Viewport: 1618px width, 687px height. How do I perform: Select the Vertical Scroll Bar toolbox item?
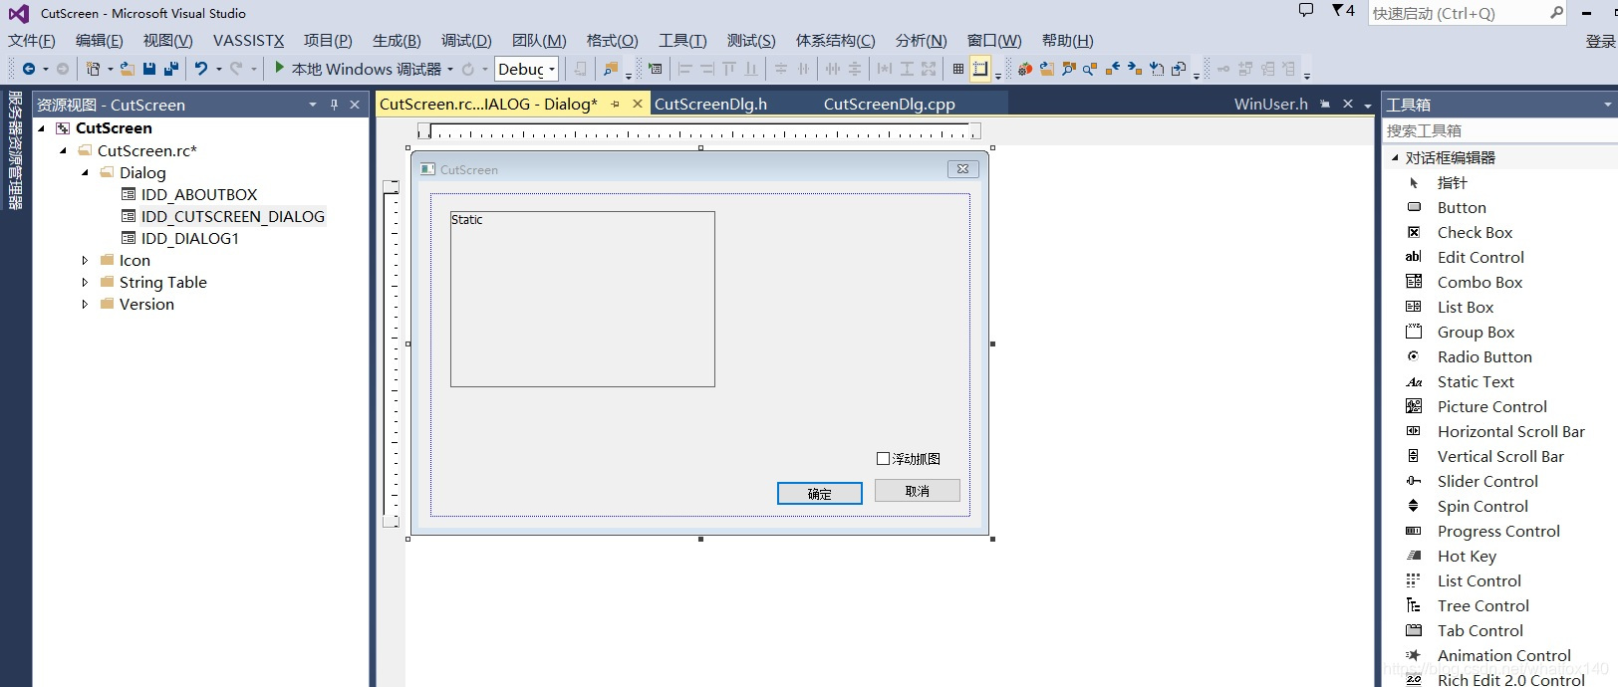1500,456
